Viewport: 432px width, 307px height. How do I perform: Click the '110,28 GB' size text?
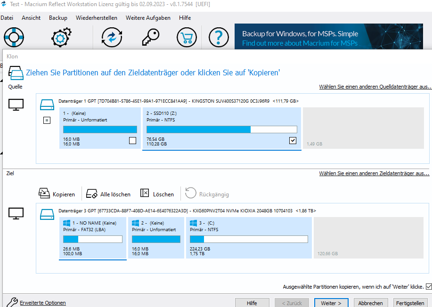point(156,144)
